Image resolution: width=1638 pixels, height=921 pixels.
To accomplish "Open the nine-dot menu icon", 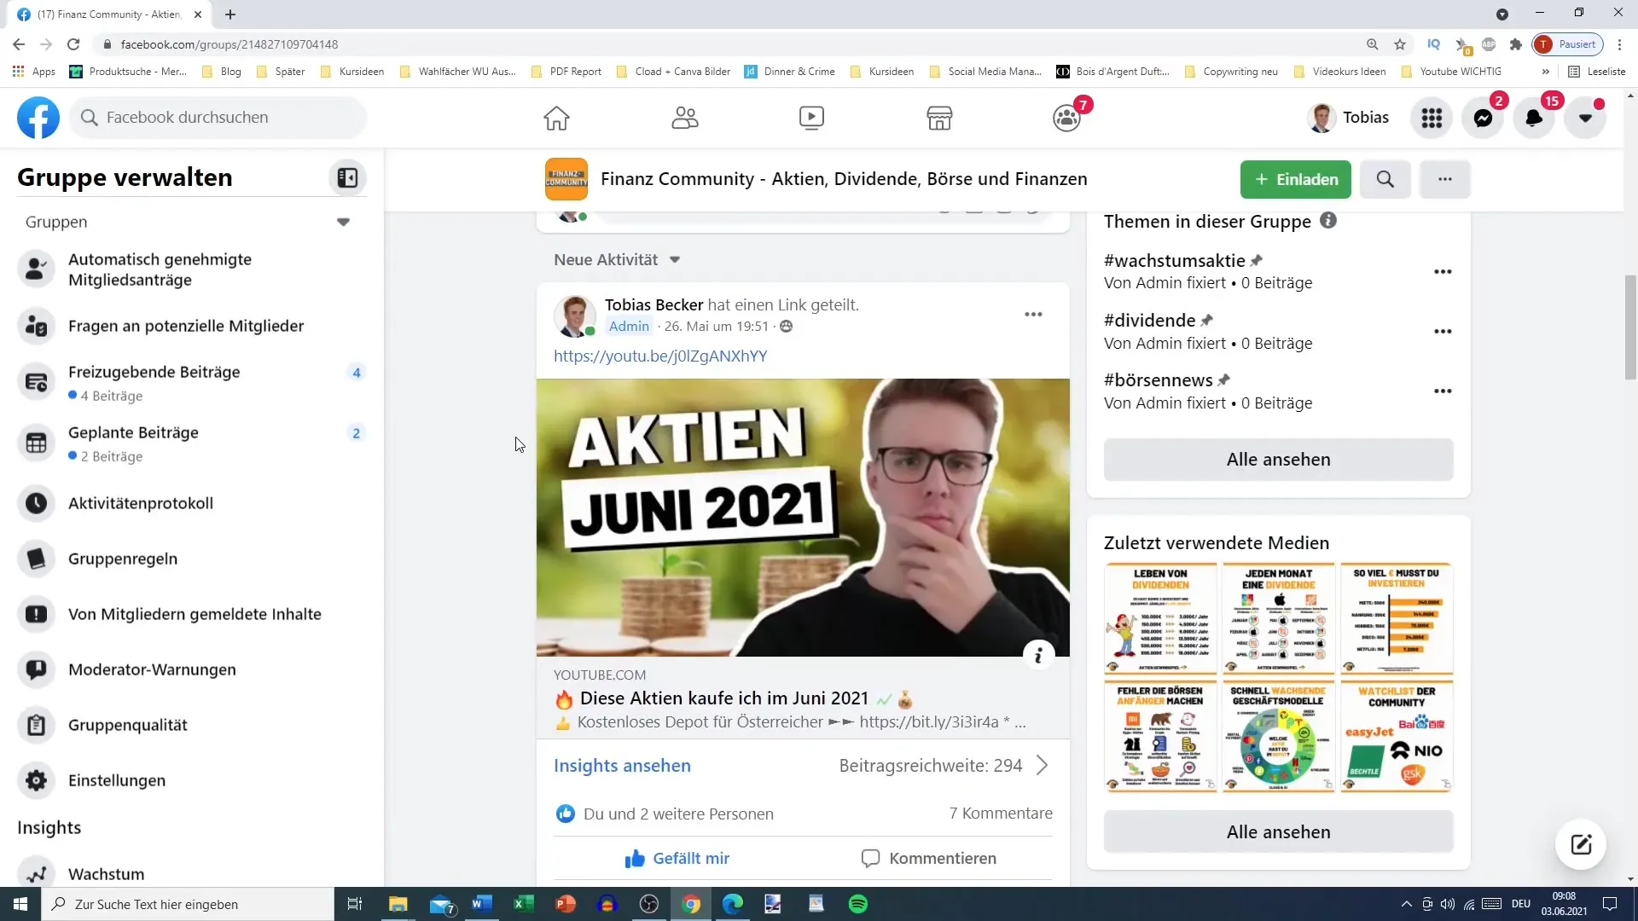I will tap(1432, 118).
